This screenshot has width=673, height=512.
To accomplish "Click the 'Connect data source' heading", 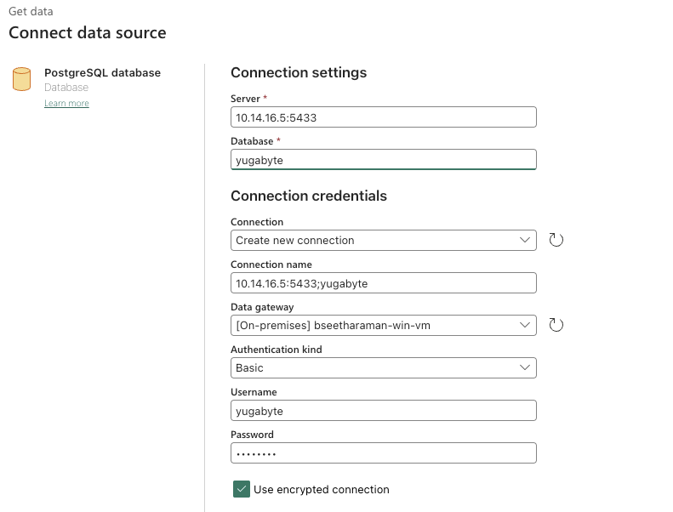I will 88,33.
